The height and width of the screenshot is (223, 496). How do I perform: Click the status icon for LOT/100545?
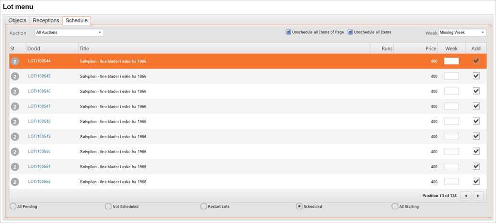click(x=15, y=76)
